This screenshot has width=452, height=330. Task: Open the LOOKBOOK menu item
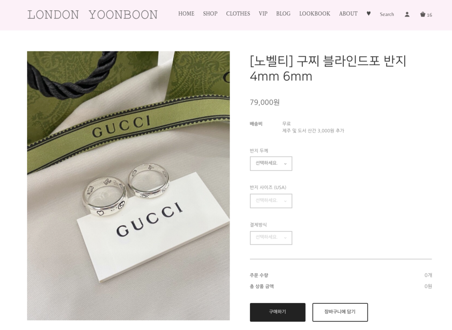[x=315, y=14]
